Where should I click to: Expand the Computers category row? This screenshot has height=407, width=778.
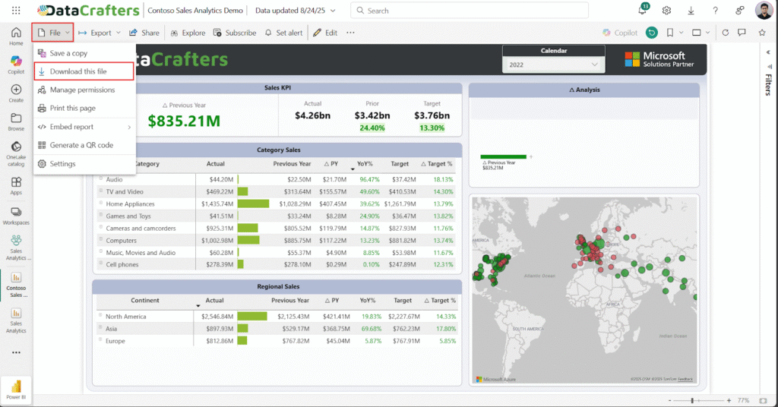pyautogui.click(x=100, y=240)
